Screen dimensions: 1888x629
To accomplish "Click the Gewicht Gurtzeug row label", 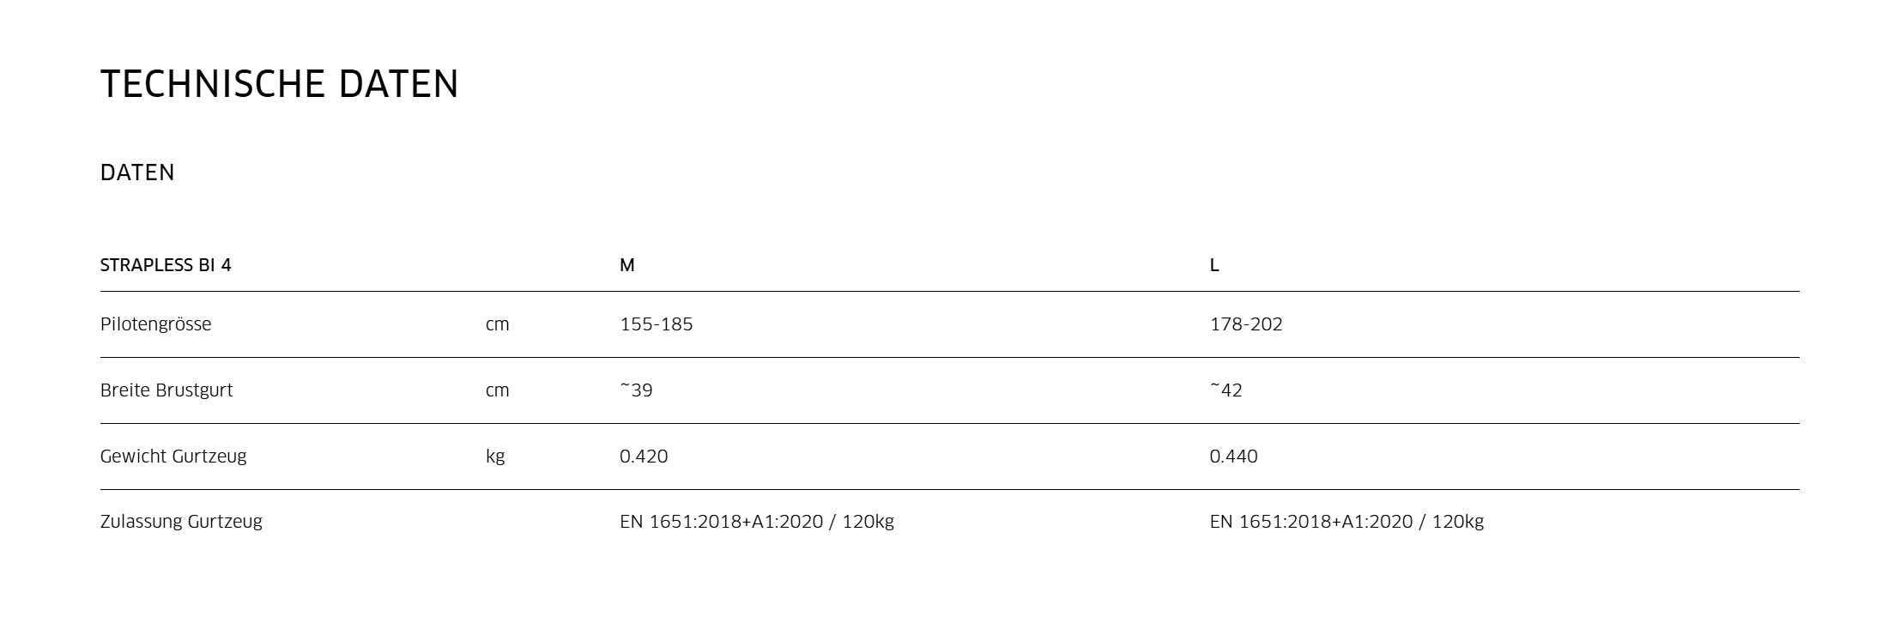I will tap(173, 457).
